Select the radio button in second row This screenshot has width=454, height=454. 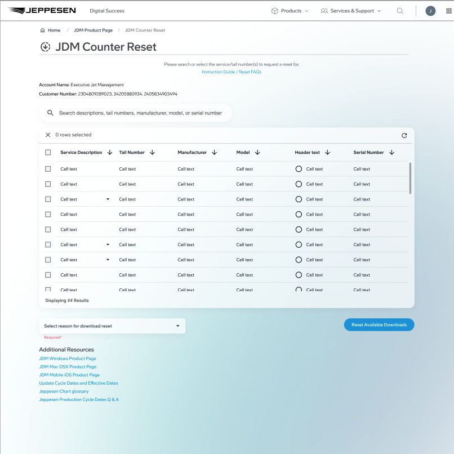click(x=299, y=184)
